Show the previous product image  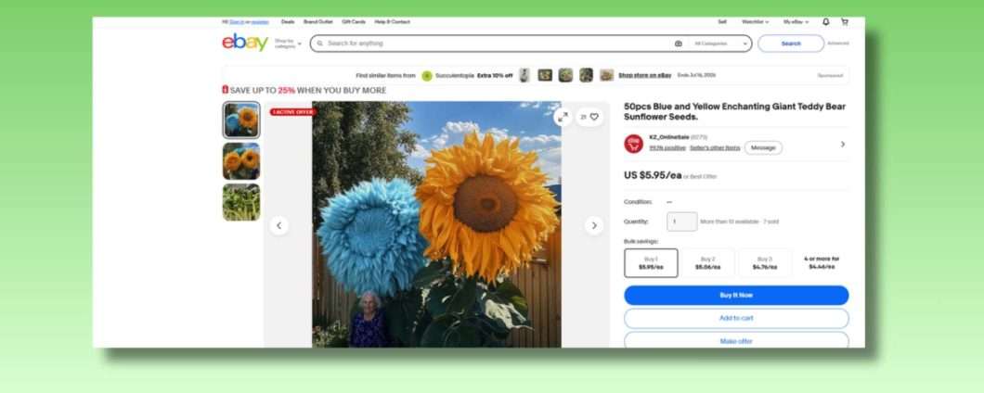tap(278, 225)
